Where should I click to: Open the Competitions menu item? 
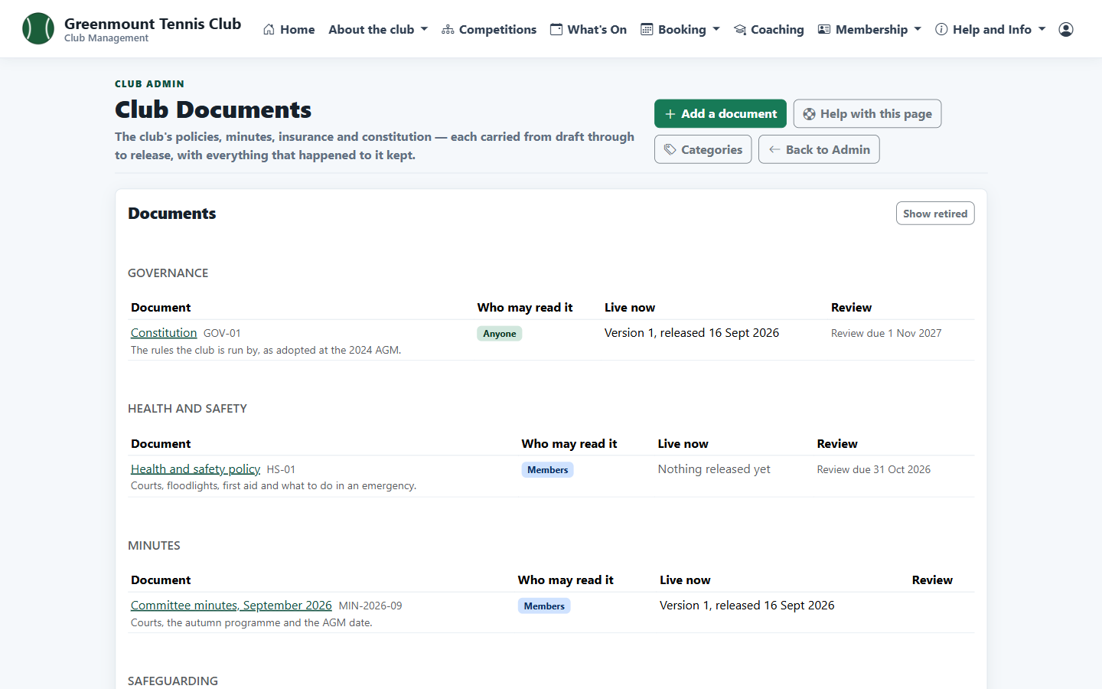coord(489,29)
